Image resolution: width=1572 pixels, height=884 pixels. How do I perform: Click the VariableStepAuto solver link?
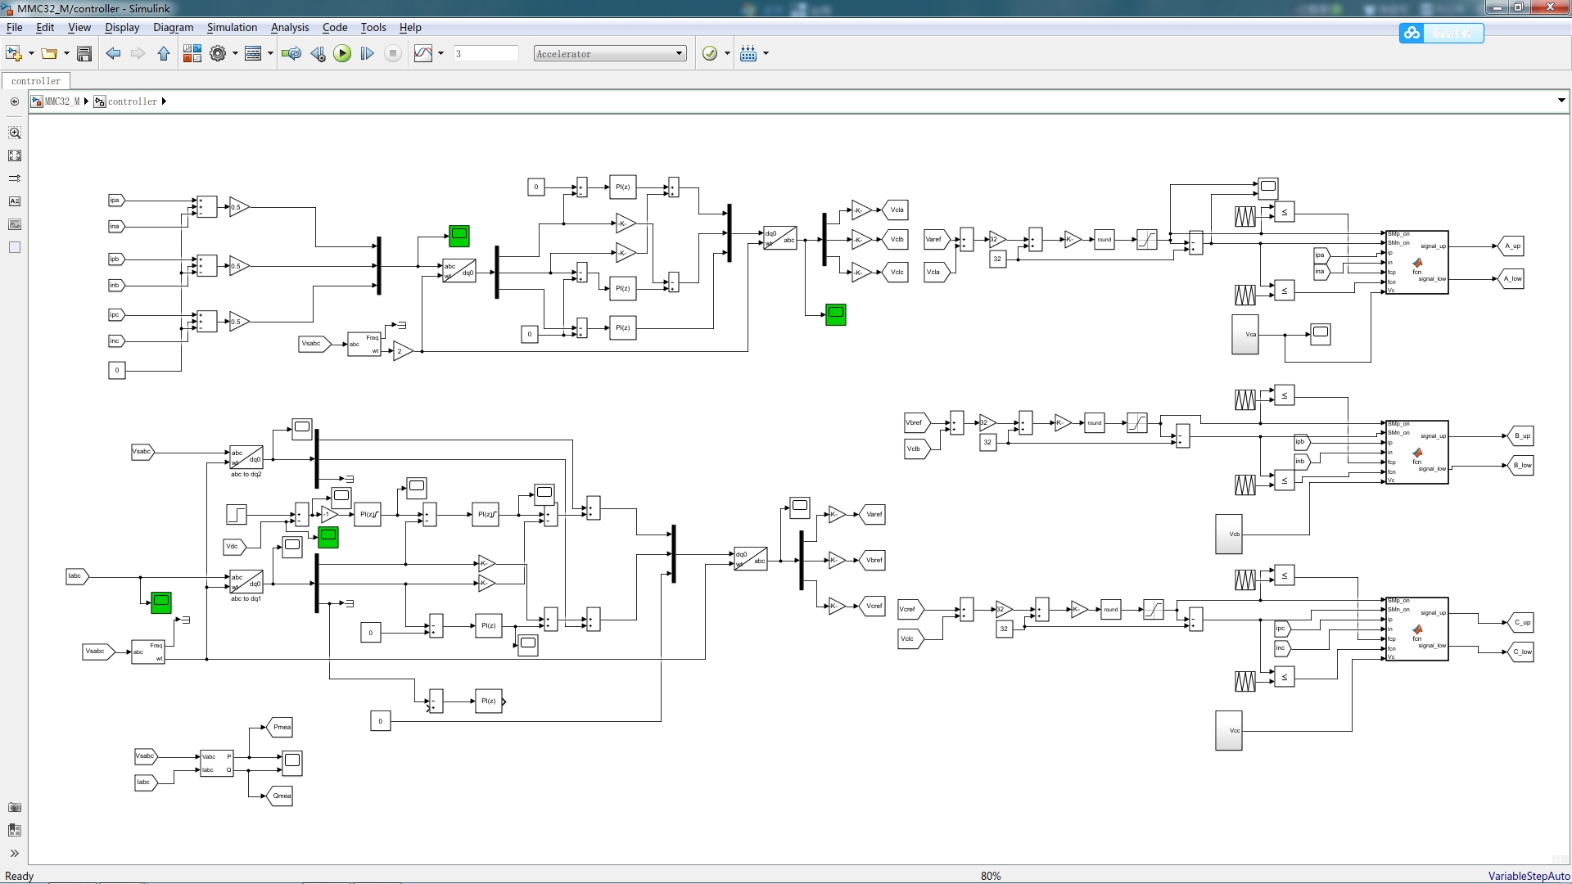click(x=1528, y=876)
